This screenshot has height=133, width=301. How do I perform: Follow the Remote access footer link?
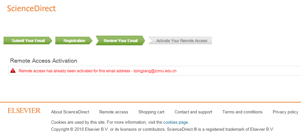pos(114,112)
